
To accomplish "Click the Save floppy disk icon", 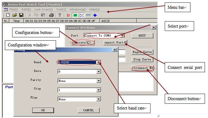I will click(x=21, y=15).
